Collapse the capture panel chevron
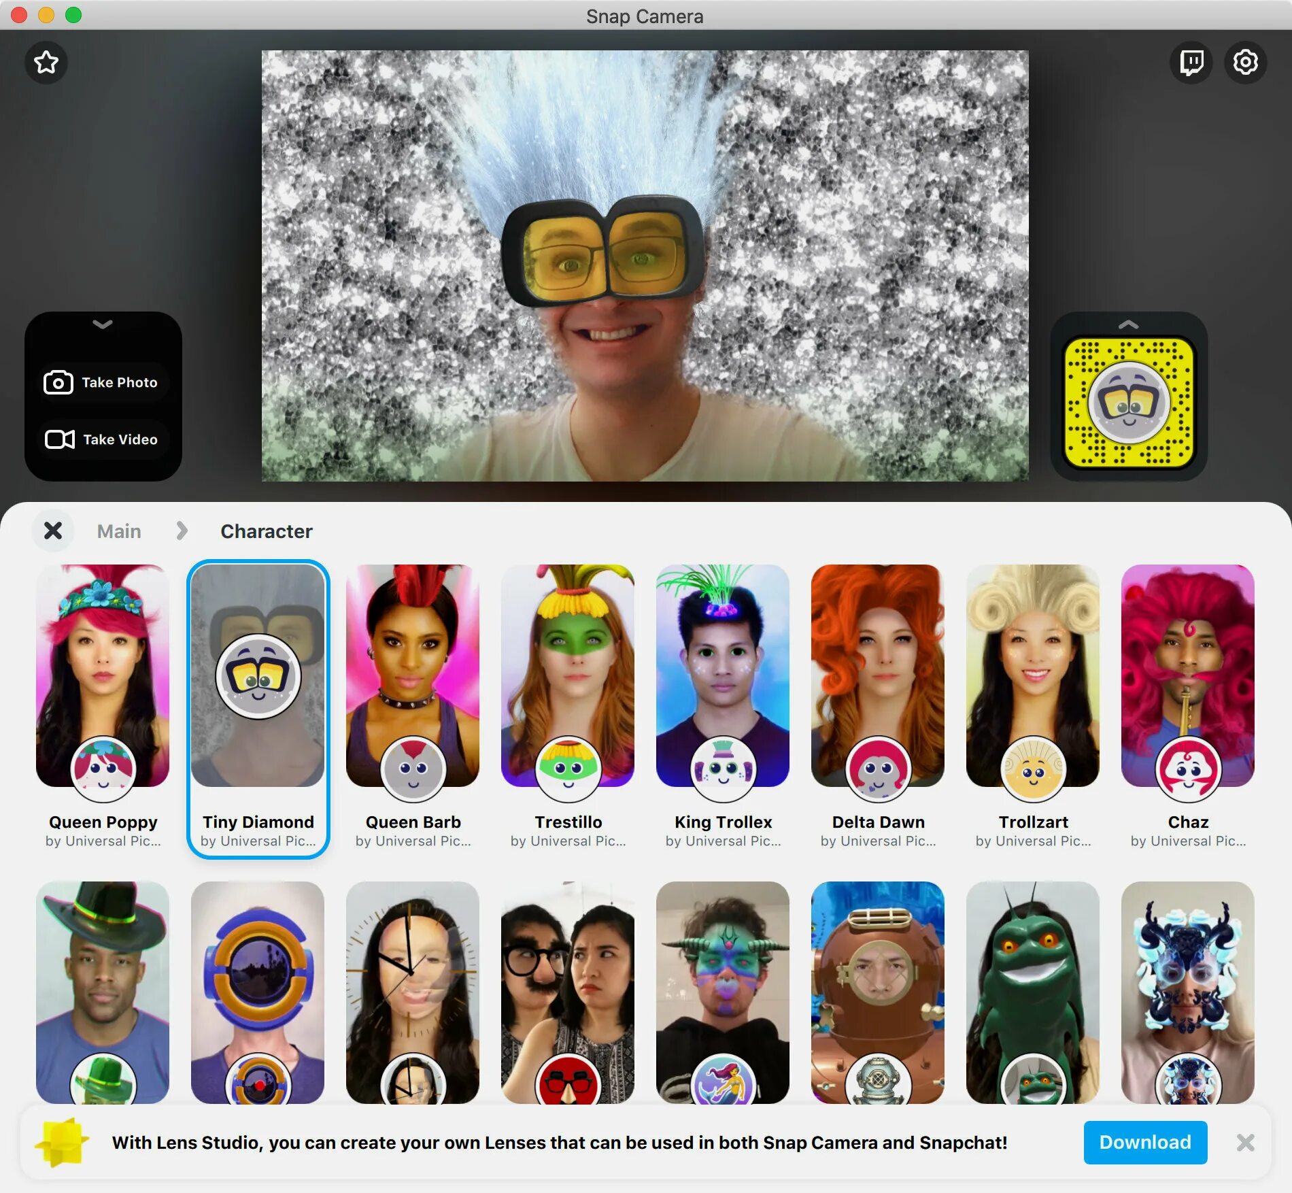Screen dimensions: 1292x1193 pyautogui.click(x=103, y=324)
